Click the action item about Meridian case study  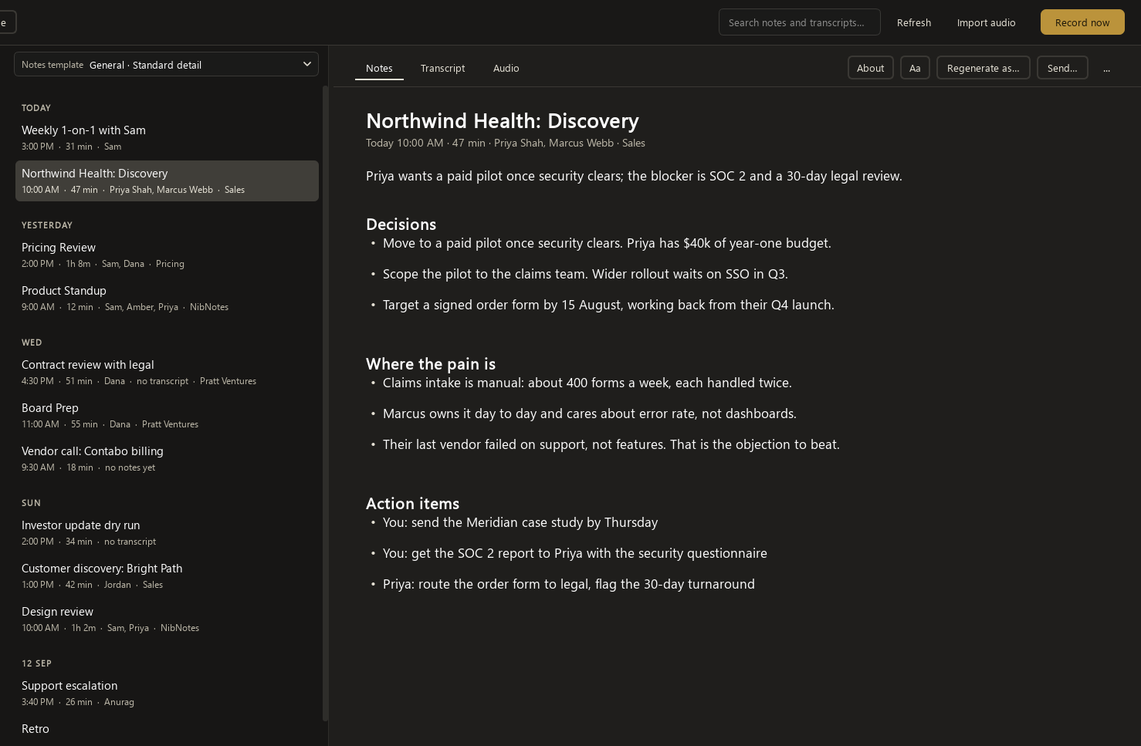520,522
